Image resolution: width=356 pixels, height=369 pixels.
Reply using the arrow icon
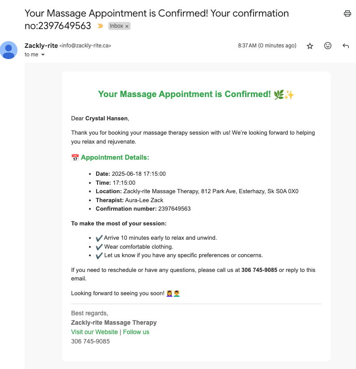point(346,46)
